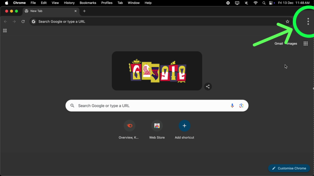Open the Wi-Fi status menu
Image resolution: width=314 pixels, height=176 pixels.
255,3
